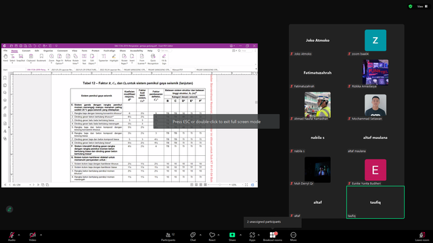Click Quick Recognition in Foxit ribbon
433x243 pixels.
tap(153, 59)
